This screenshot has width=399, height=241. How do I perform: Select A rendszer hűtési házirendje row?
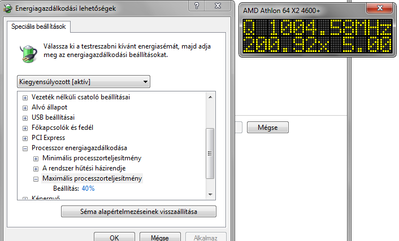coord(84,168)
